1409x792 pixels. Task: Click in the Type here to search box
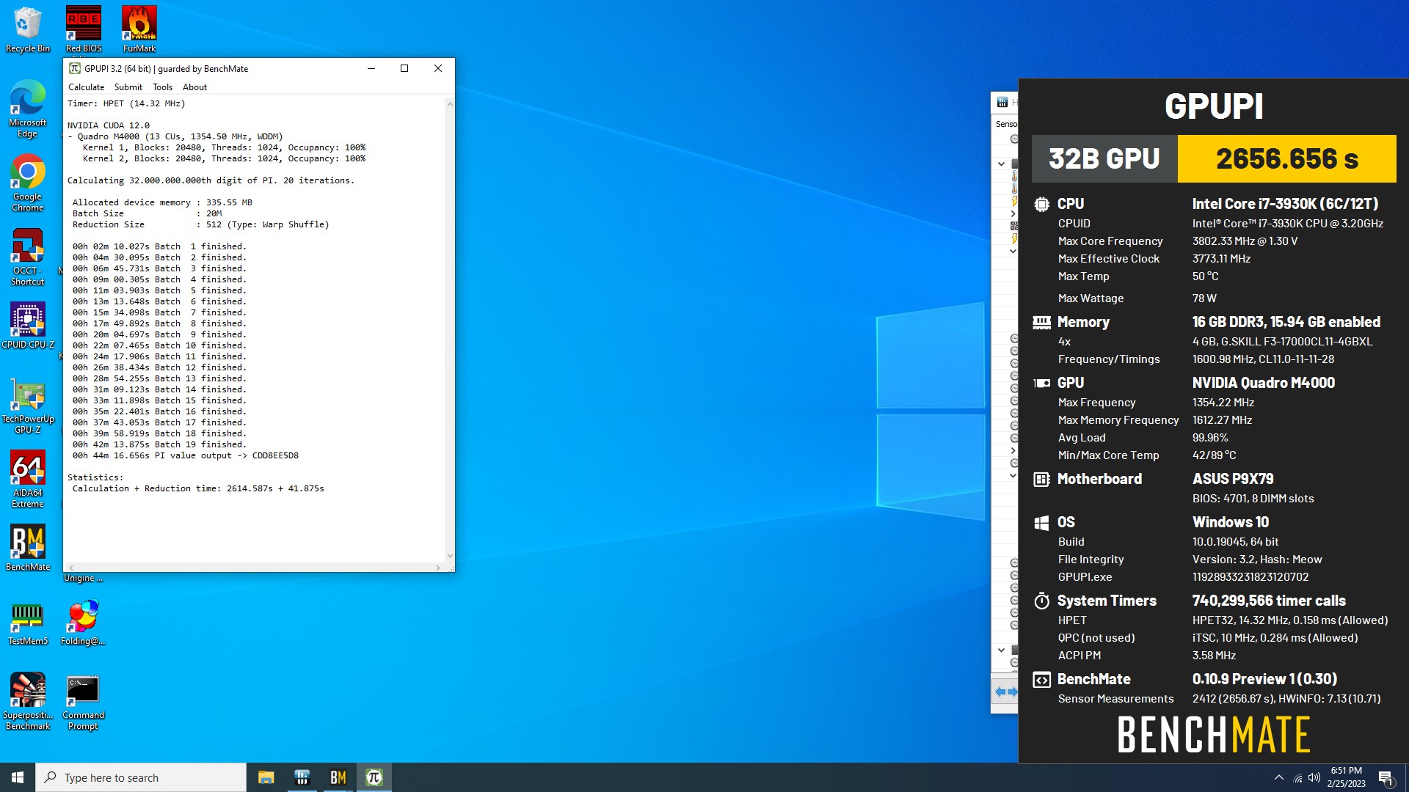pyautogui.click(x=141, y=777)
